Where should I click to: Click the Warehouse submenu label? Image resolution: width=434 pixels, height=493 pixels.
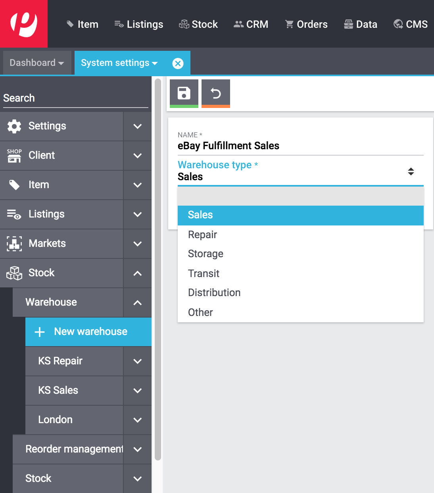(x=51, y=302)
